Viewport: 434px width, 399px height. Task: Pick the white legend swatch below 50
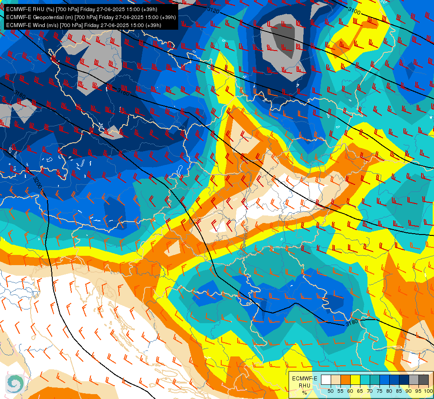(x=326, y=379)
